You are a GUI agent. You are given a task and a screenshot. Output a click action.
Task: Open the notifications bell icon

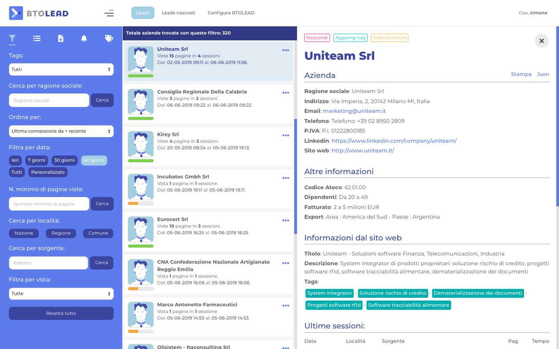[x=84, y=39]
